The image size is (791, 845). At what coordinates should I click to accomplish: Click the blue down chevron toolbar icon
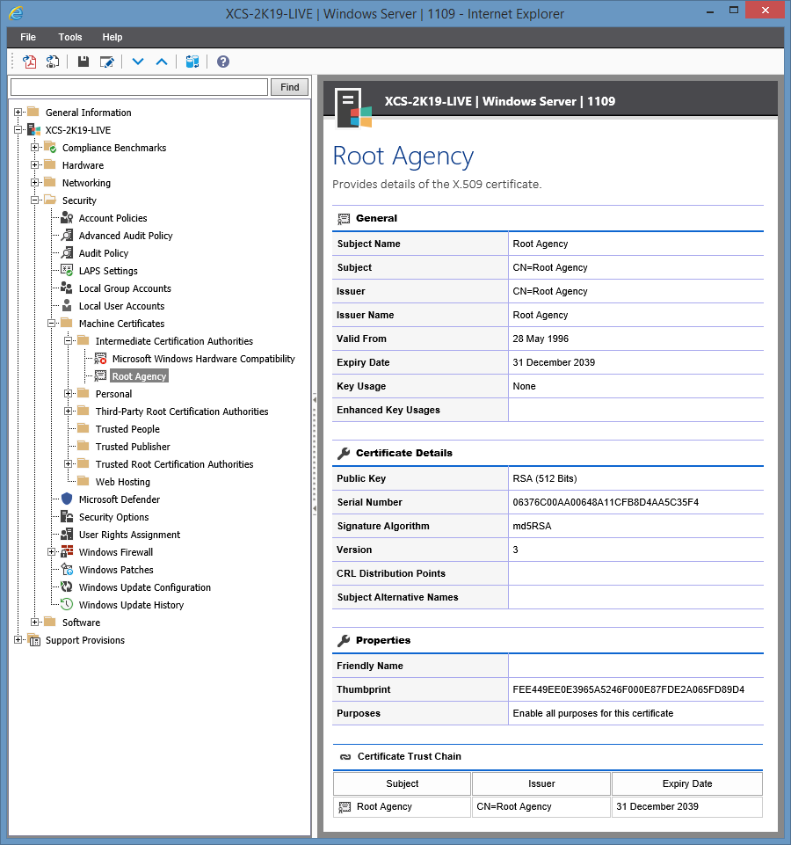138,62
